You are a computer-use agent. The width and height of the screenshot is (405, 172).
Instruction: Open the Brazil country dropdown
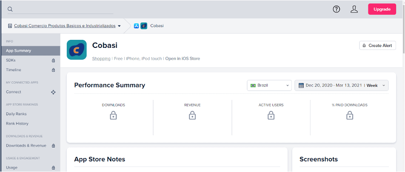[x=269, y=85]
